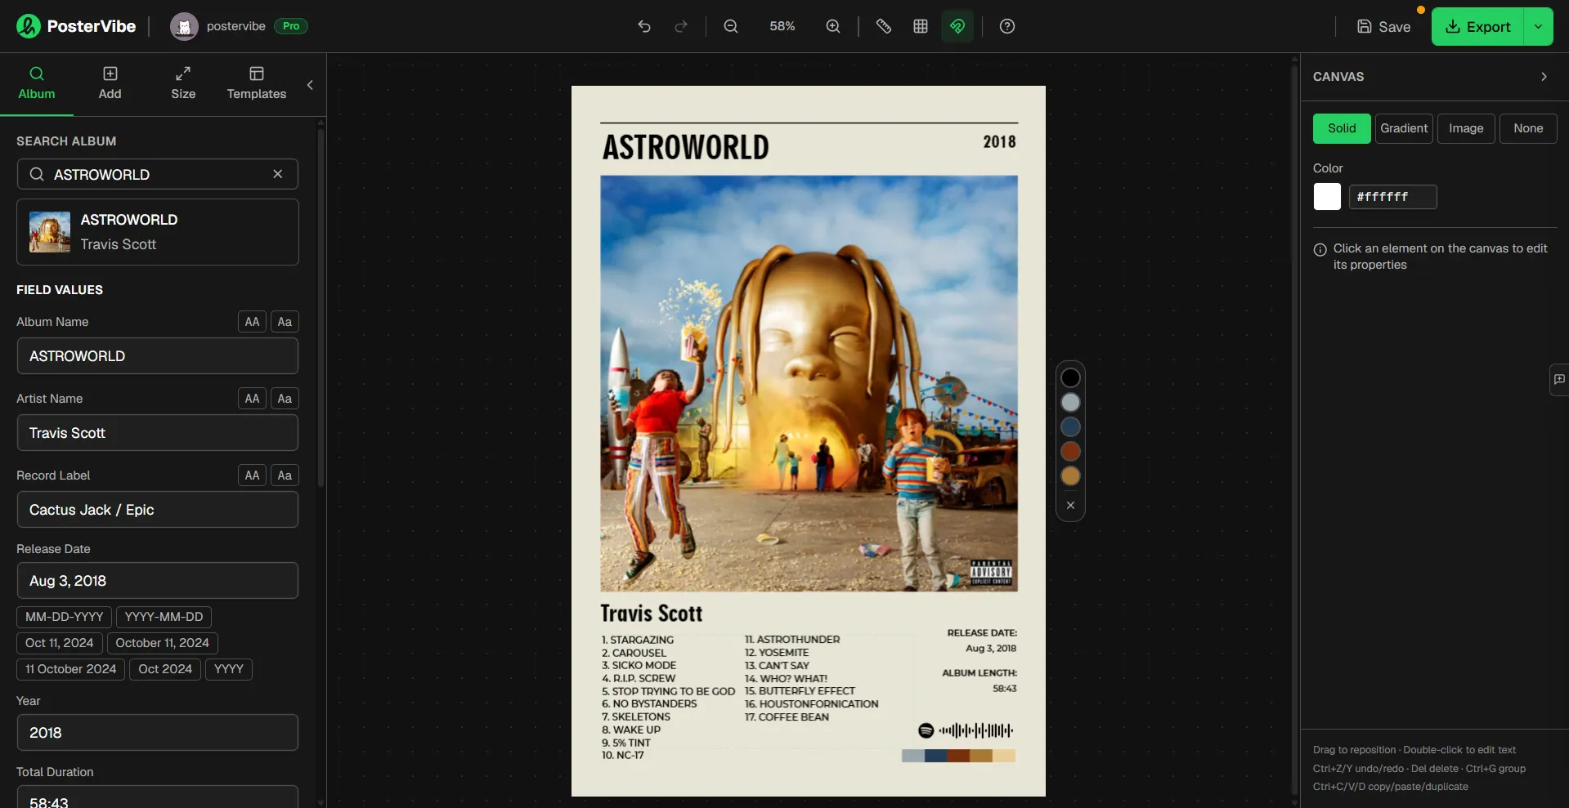Image resolution: width=1569 pixels, height=808 pixels.
Task: Choose the 11 October 2024 date format
Action: pyautogui.click(x=71, y=669)
